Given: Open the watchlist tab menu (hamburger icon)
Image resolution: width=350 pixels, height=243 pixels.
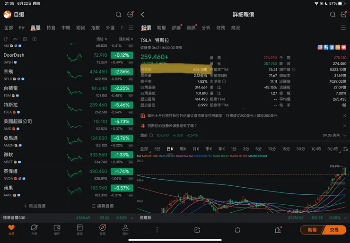Looking at the screenshot, I should [x=131, y=28].
